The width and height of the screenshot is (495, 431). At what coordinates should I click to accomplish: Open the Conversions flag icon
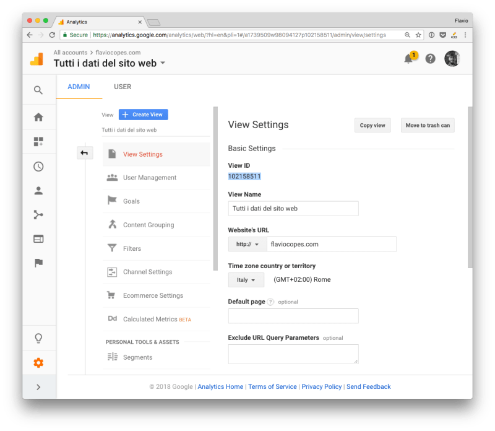pyautogui.click(x=38, y=263)
